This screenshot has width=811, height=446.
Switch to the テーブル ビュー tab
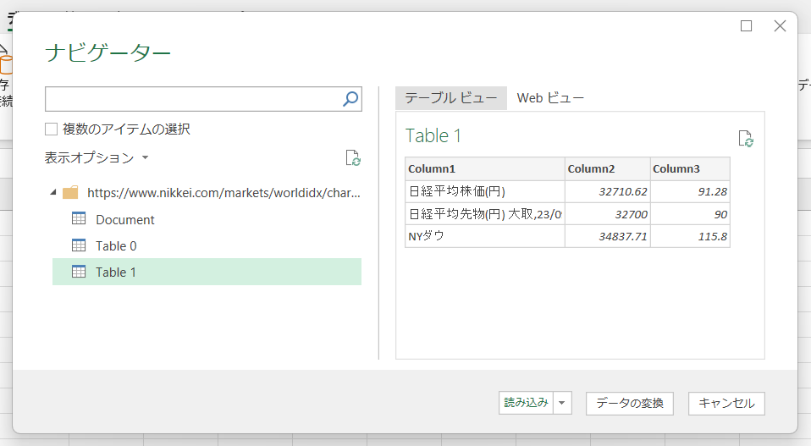point(450,98)
